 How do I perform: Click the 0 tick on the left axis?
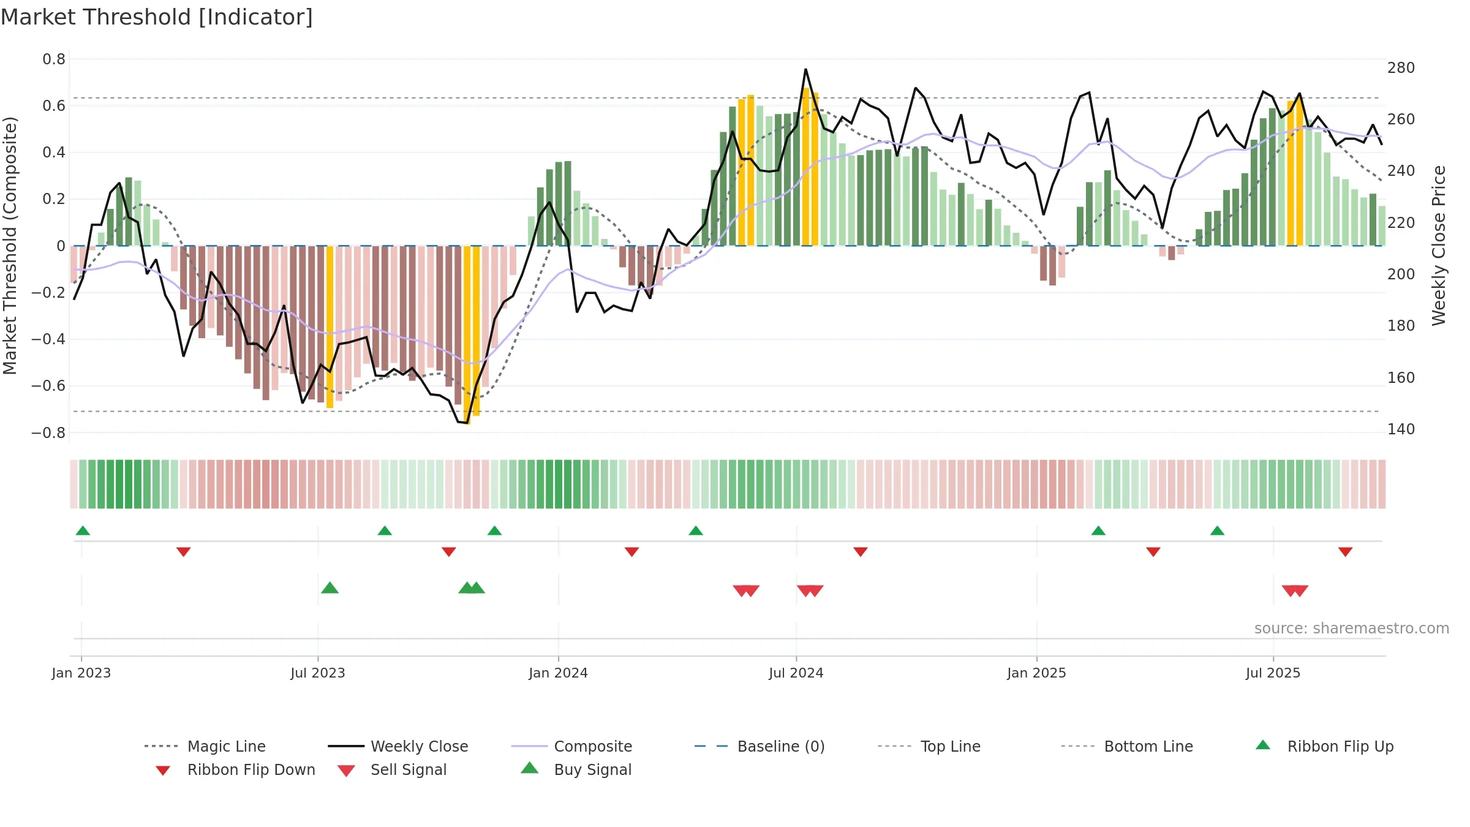coord(61,246)
